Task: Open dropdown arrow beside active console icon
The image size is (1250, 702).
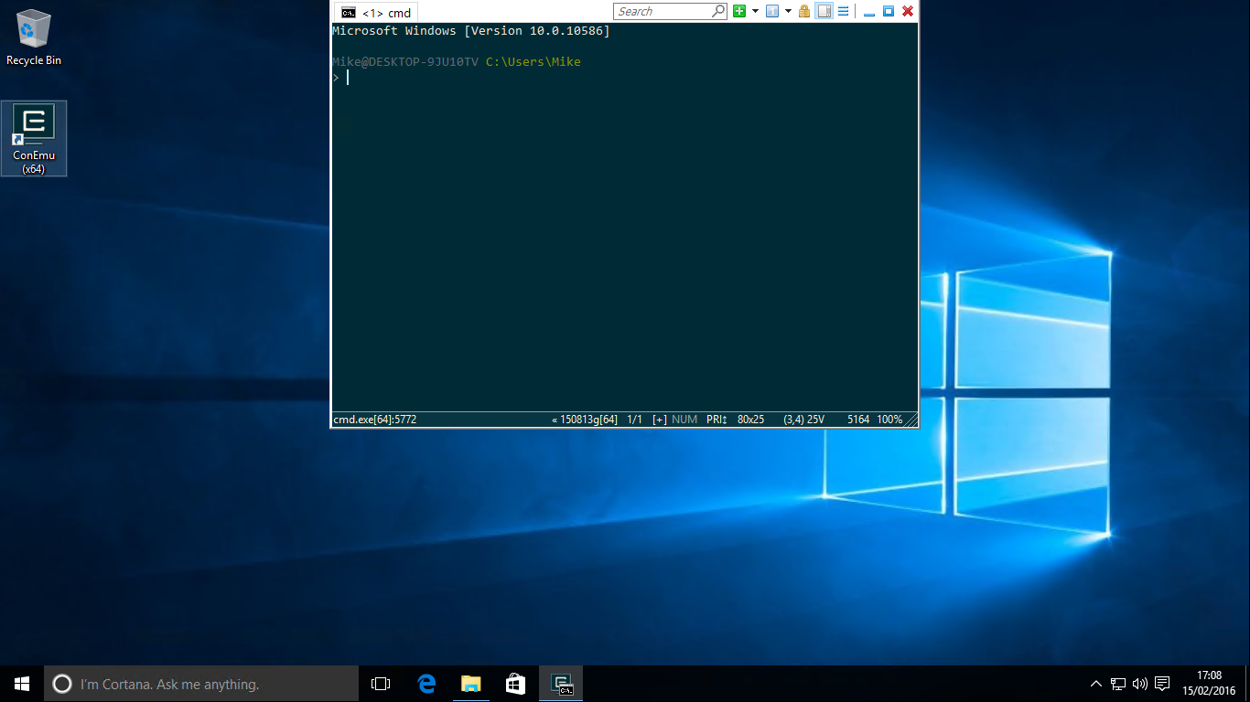Action: (x=788, y=11)
